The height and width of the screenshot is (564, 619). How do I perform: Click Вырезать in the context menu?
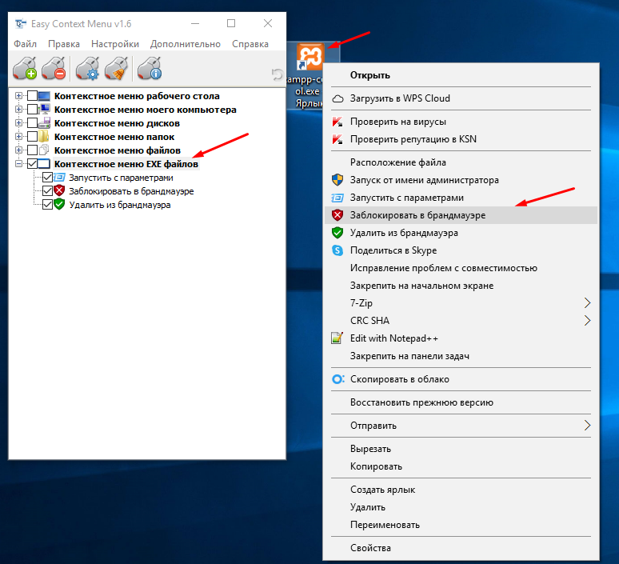click(460, 449)
